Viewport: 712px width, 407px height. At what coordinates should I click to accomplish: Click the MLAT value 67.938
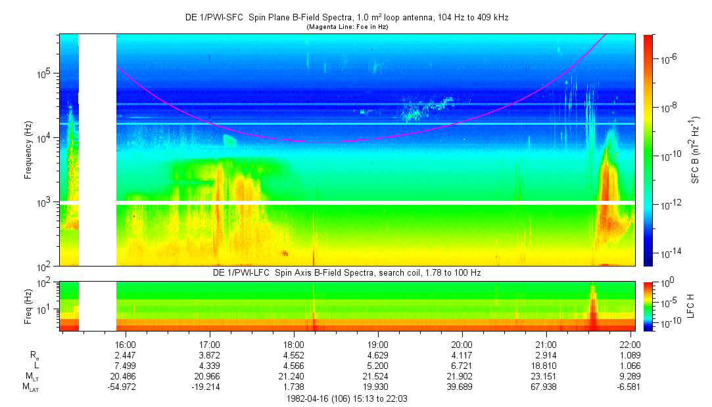[x=546, y=387]
